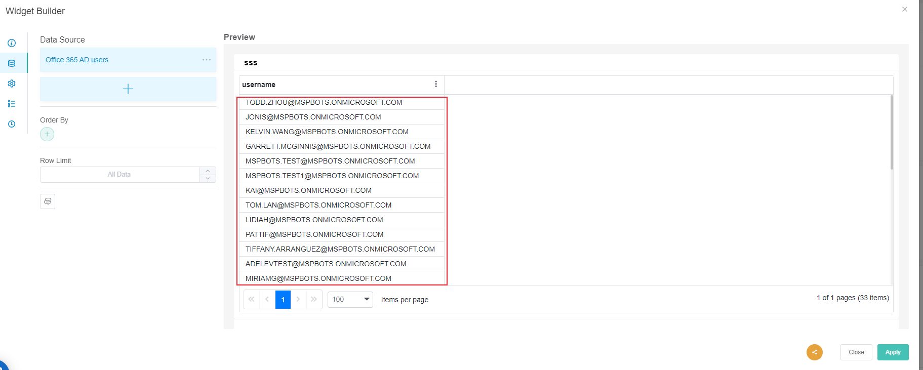Decrease the Row Limit value

pos(208,178)
